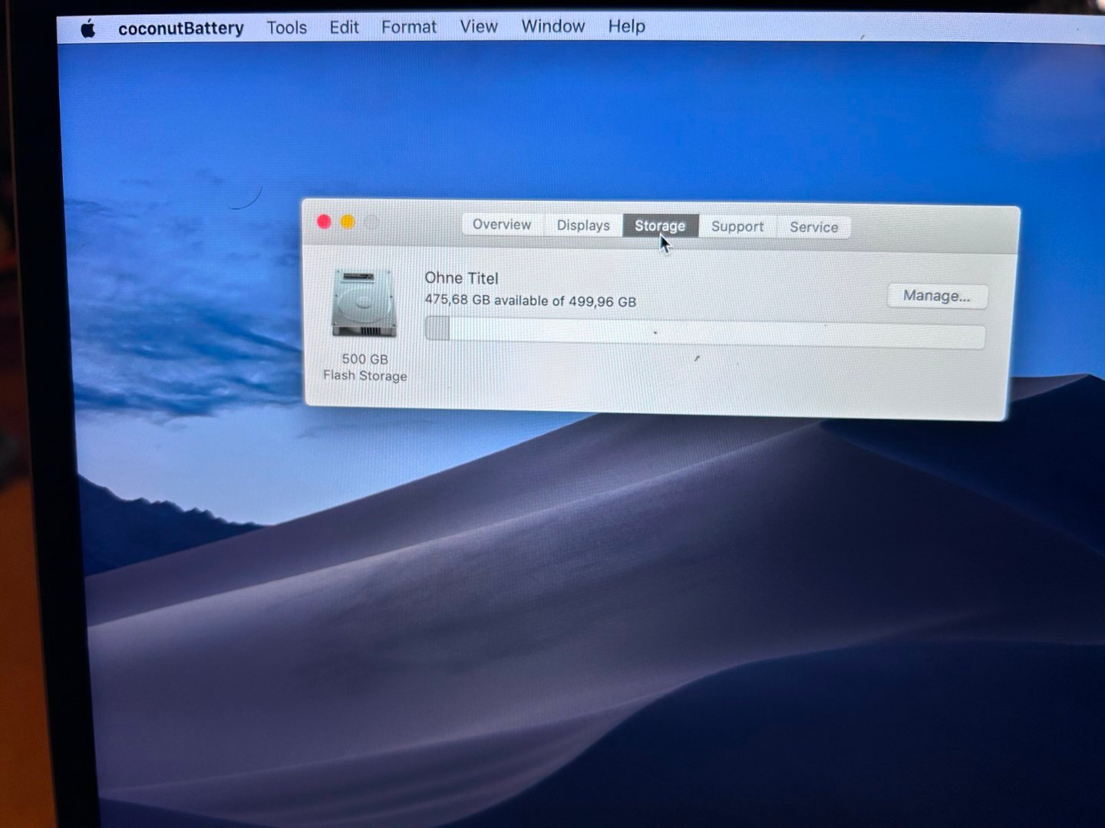Open the Edit menu
Viewport: 1105px width, 828px height.
point(344,27)
